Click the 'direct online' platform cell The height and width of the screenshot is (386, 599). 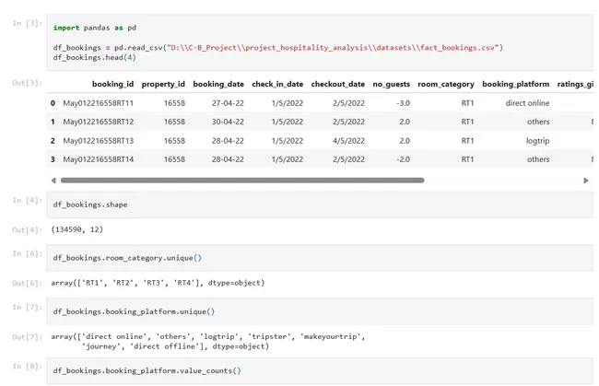[527, 103]
